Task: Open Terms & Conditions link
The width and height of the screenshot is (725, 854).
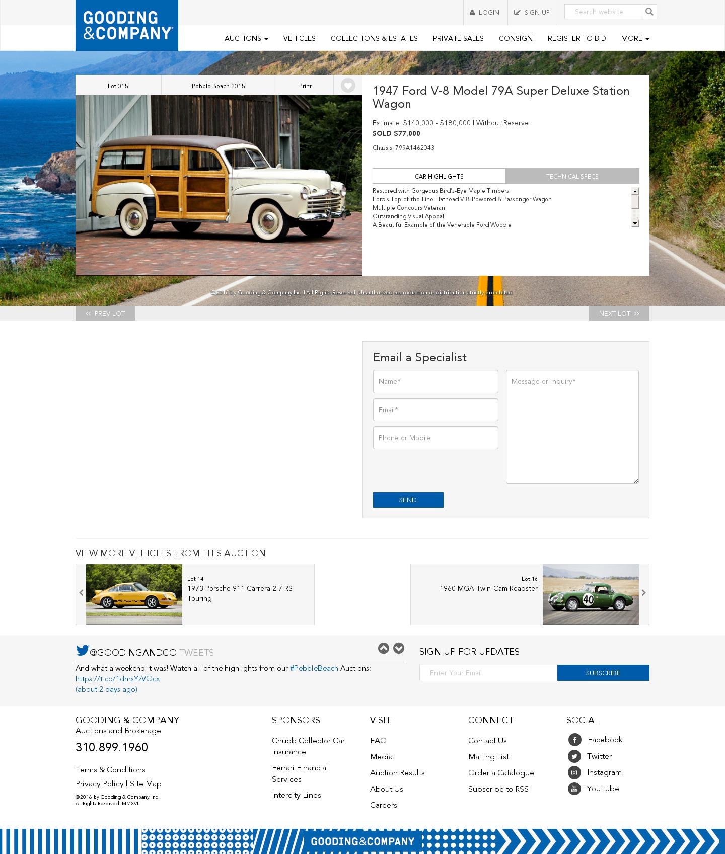Action: (x=110, y=770)
